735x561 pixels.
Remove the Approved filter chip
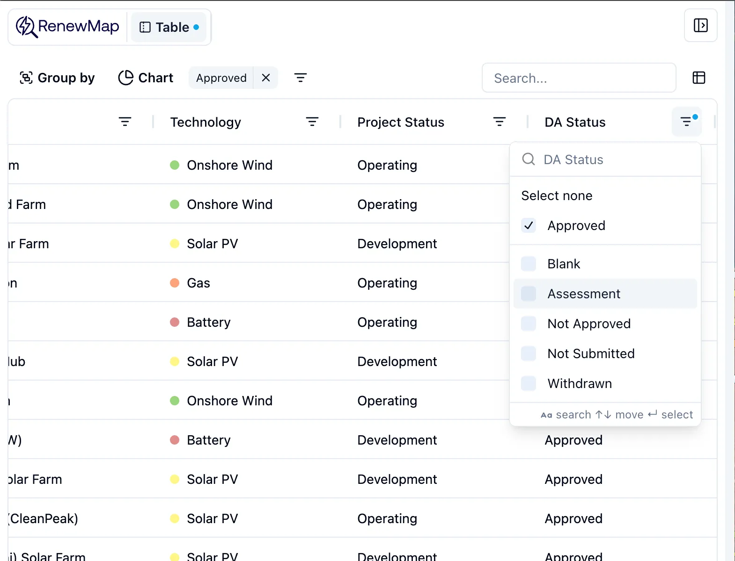click(266, 78)
